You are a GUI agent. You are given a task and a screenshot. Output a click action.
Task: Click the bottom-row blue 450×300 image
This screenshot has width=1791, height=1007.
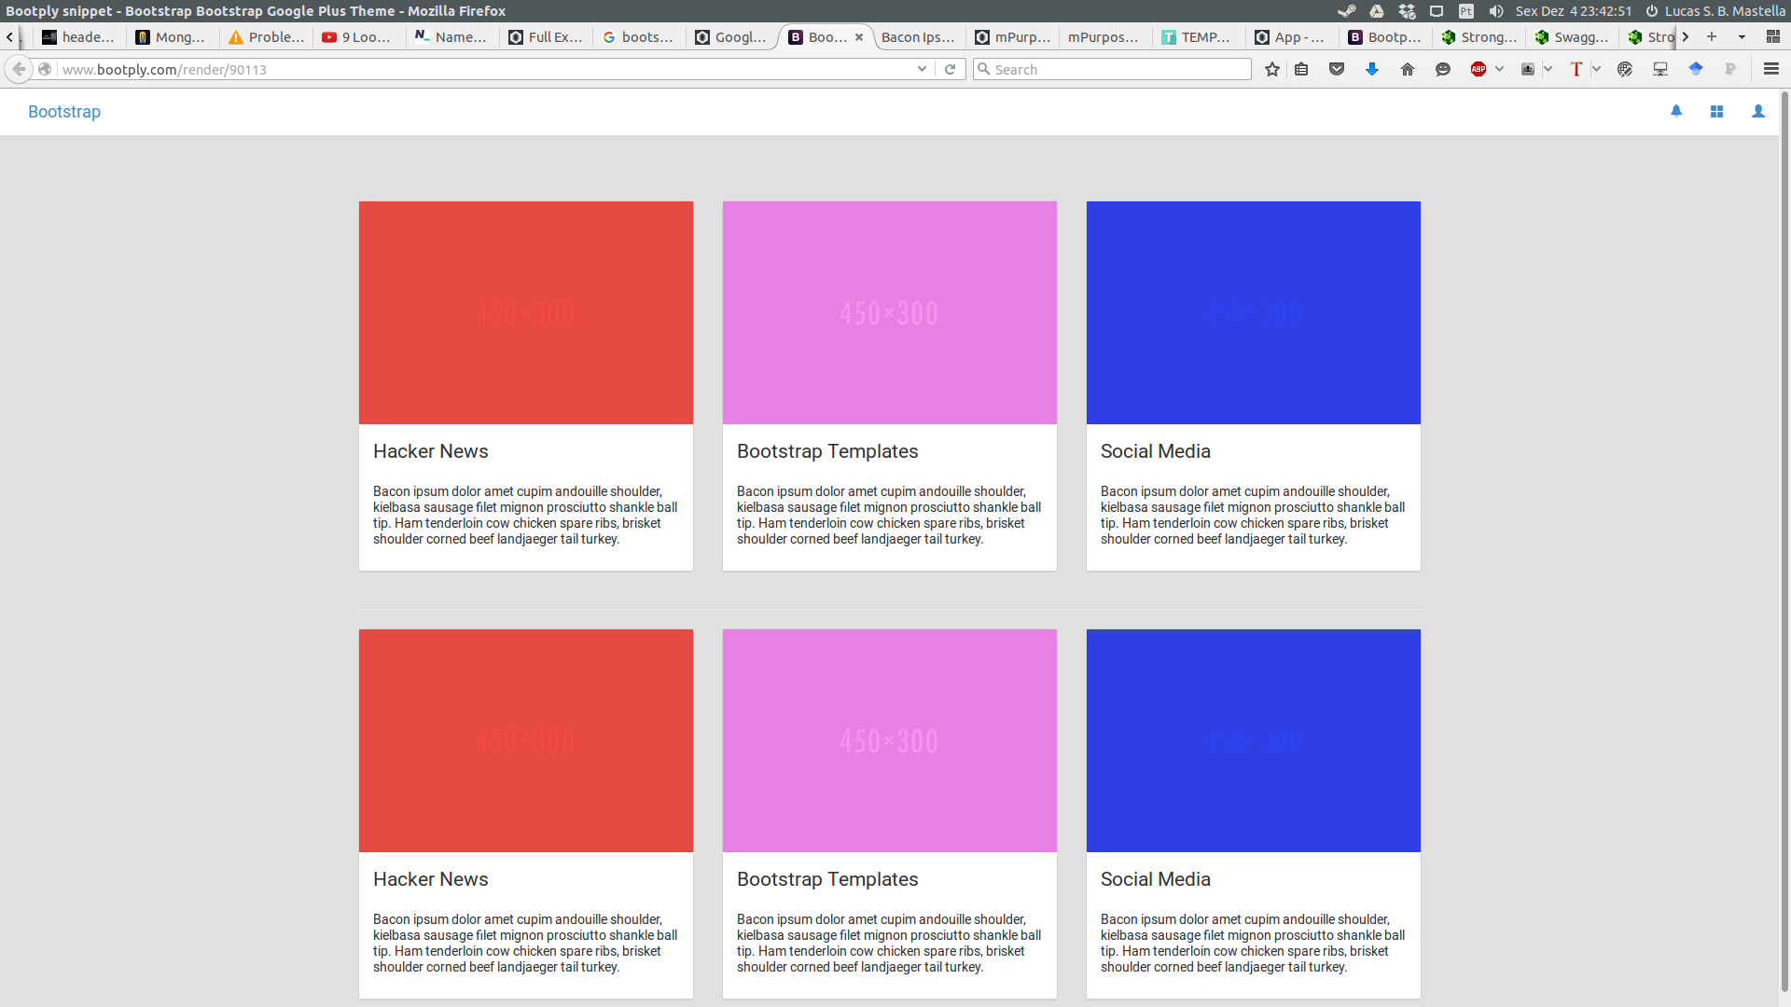point(1254,740)
